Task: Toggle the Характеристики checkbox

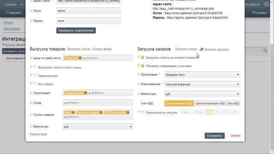Action: pos(35,76)
